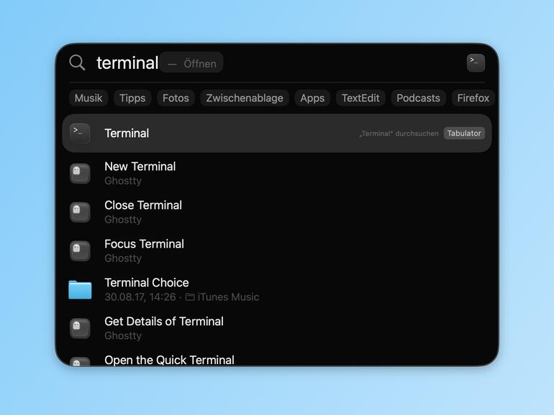
Task: Click the Ghostty subtitle under Focus Terminal
Action: click(123, 258)
